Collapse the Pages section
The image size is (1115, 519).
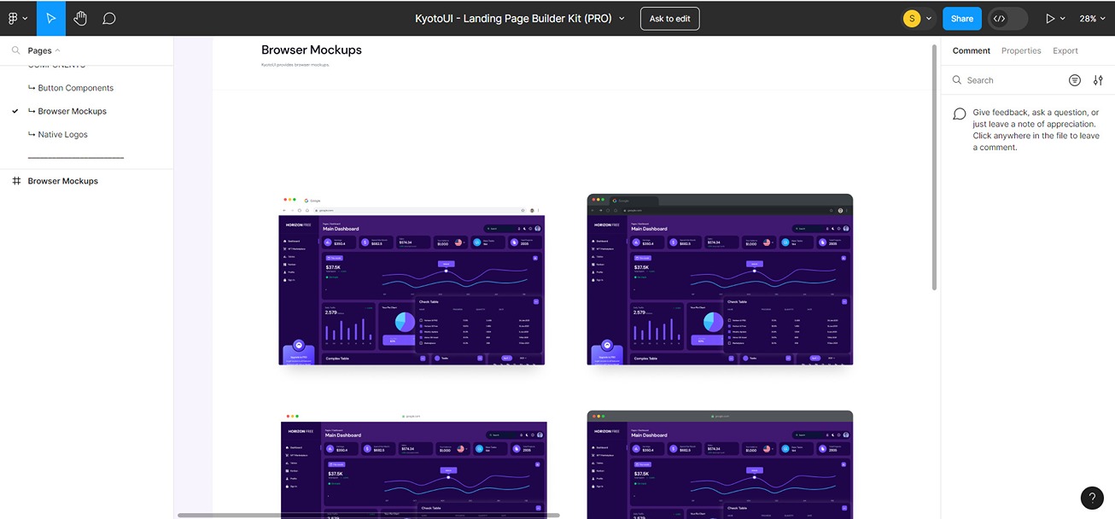point(57,50)
